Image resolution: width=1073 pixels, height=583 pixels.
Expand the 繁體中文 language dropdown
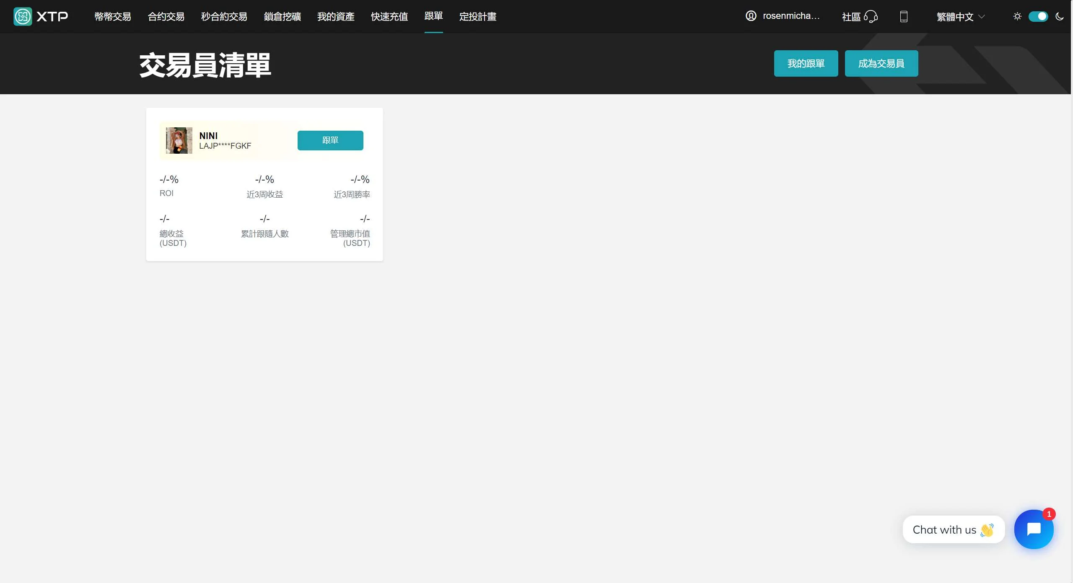click(x=955, y=17)
